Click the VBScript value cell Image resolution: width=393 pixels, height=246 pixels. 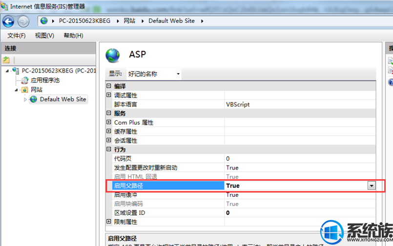pos(300,104)
